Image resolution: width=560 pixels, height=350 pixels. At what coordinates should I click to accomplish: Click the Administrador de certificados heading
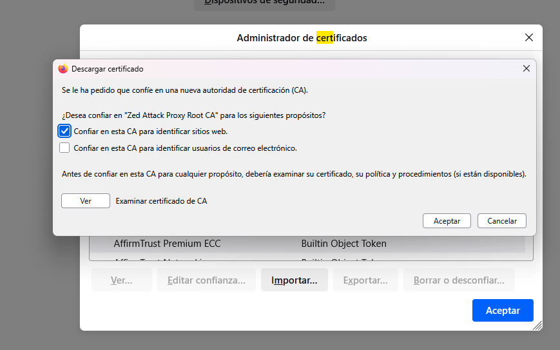click(x=302, y=38)
